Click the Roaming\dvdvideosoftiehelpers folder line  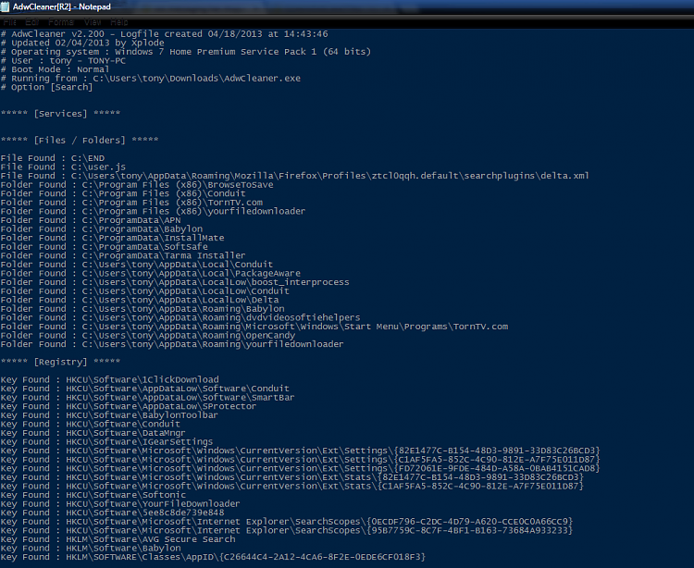[180, 317]
